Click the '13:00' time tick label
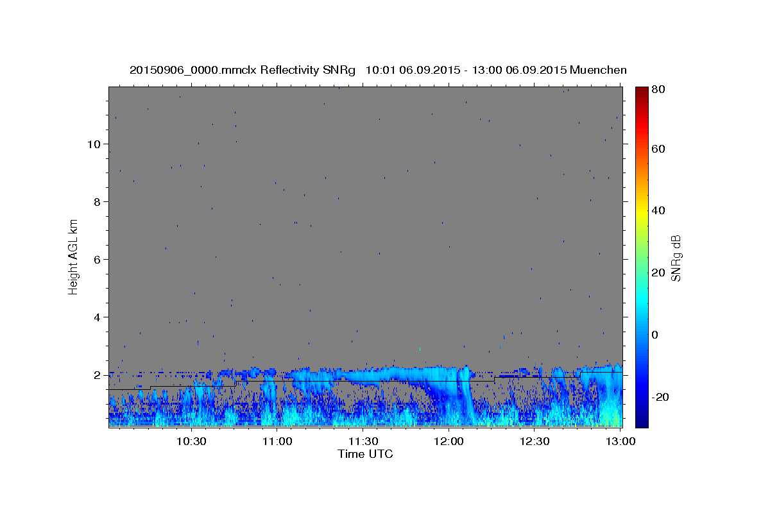 coord(620,441)
